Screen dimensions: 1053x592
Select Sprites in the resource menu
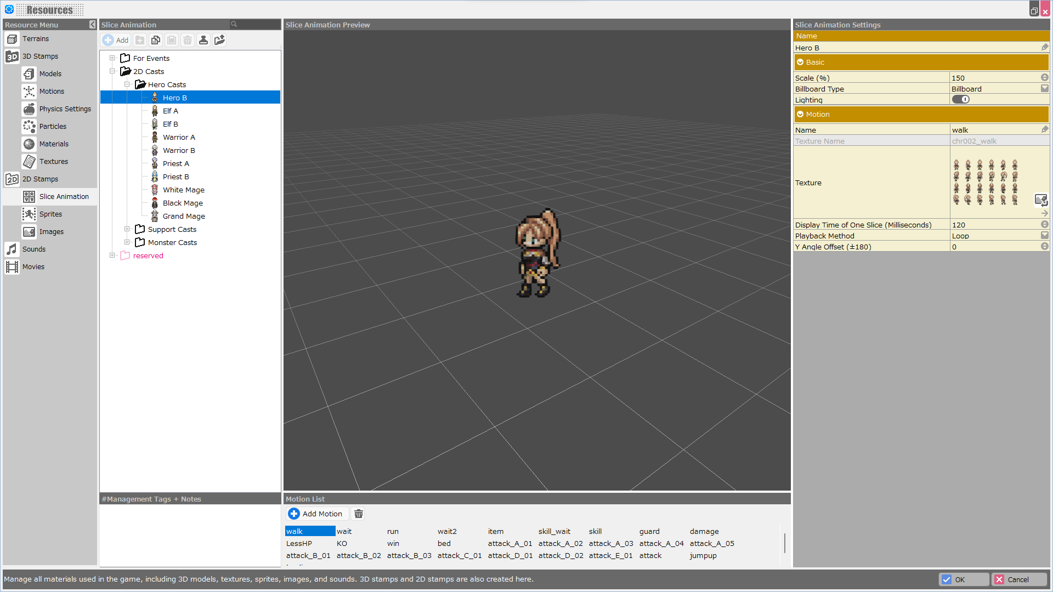point(50,214)
